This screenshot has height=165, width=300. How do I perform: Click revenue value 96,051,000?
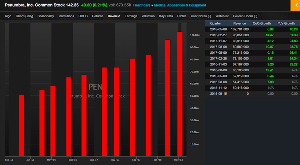point(241,35)
